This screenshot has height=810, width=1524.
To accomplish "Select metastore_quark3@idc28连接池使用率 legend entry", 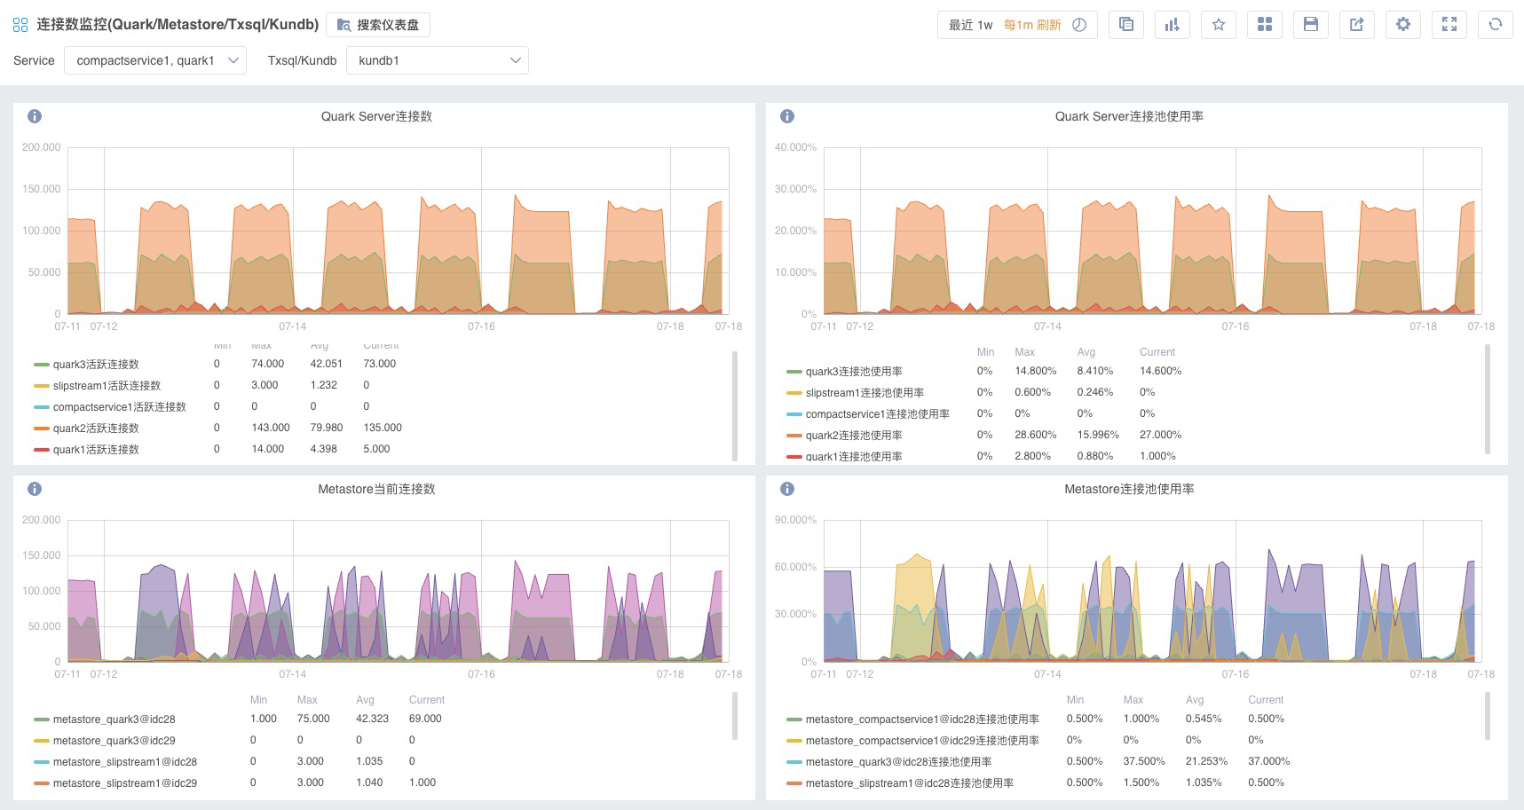I will pos(898,761).
